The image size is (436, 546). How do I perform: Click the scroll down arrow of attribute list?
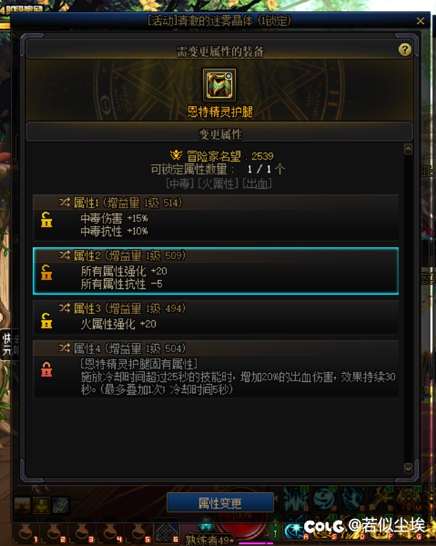408,468
